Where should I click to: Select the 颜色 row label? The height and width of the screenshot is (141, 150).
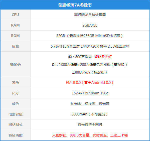point(15,104)
